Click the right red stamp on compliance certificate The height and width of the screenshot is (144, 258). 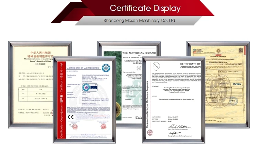pos(103,126)
